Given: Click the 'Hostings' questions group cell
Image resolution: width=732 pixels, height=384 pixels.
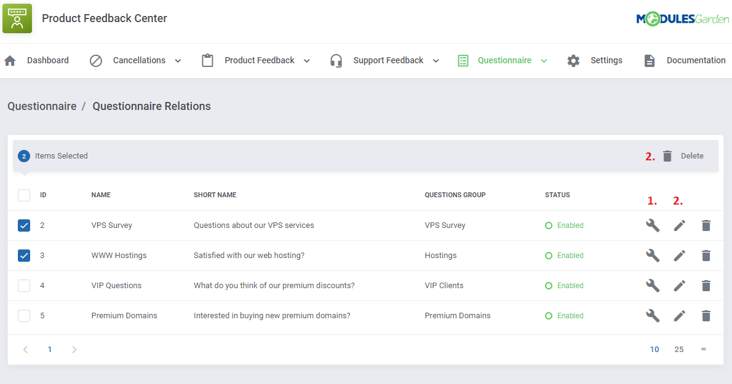Looking at the screenshot, I should [440, 256].
